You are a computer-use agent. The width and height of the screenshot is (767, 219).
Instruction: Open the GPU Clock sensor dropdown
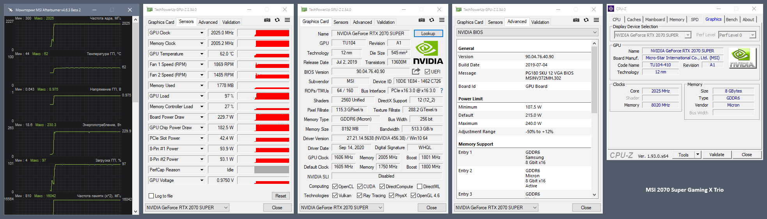202,33
